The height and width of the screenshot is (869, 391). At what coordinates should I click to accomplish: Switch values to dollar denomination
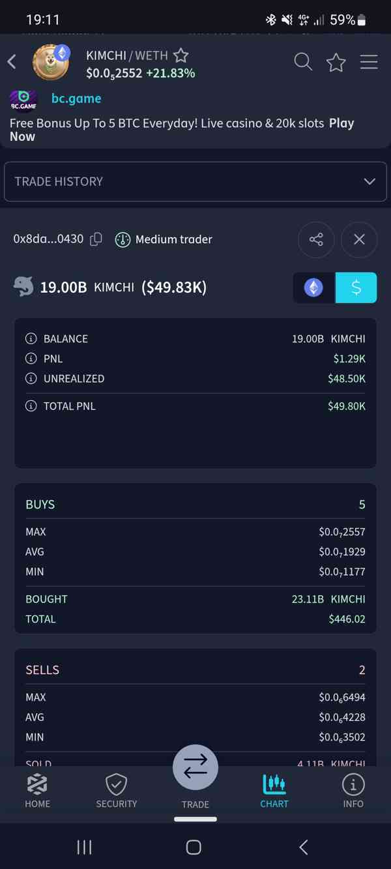356,287
